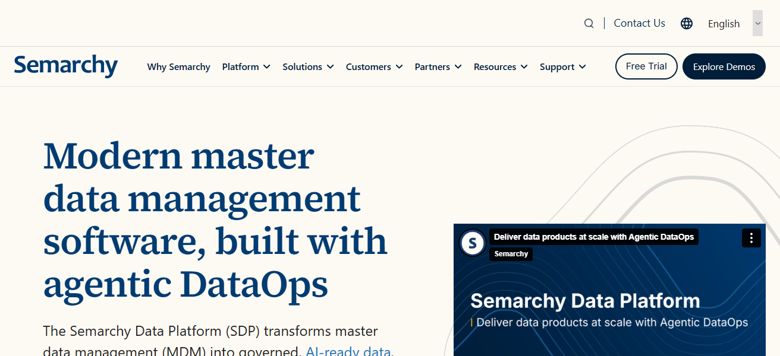
Task: Click the Free Trial button
Action: [646, 66]
